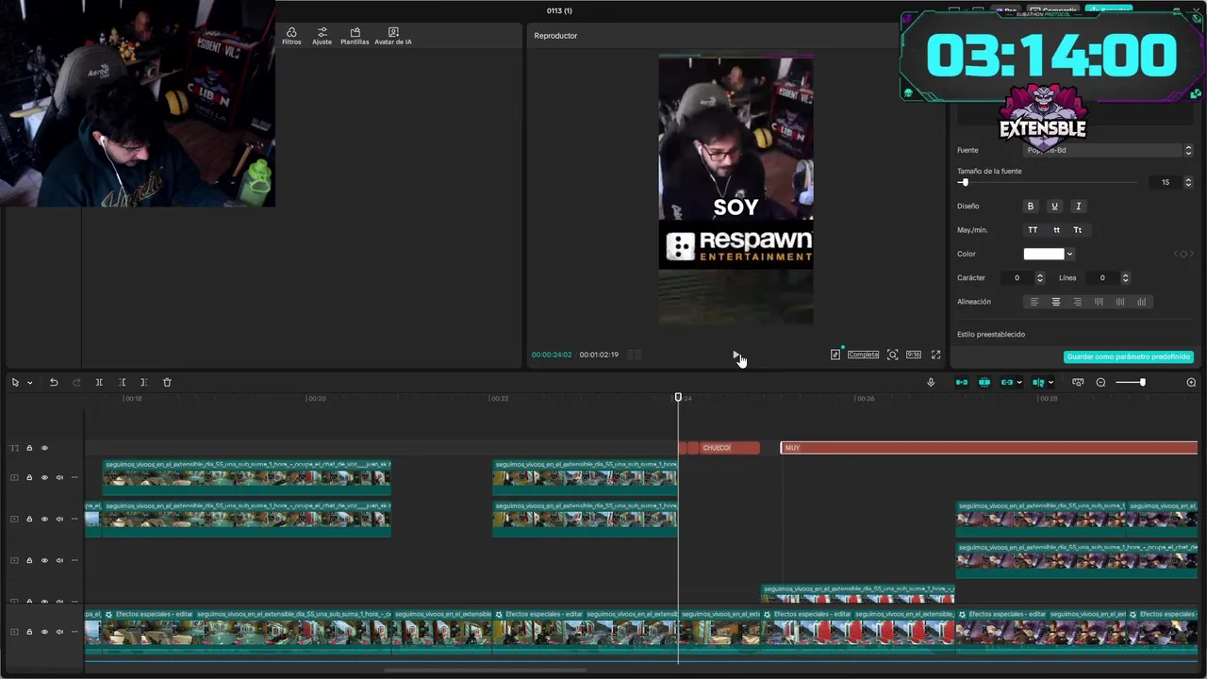Click Guardar como parámetro predefinido
This screenshot has height=679, width=1207.
1129,356
